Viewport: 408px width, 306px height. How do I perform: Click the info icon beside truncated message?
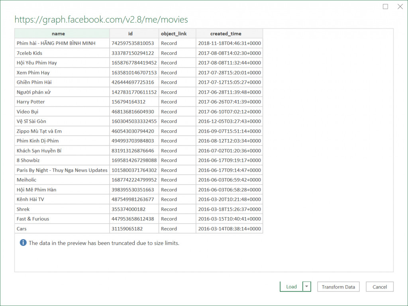[x=23, y=243]
